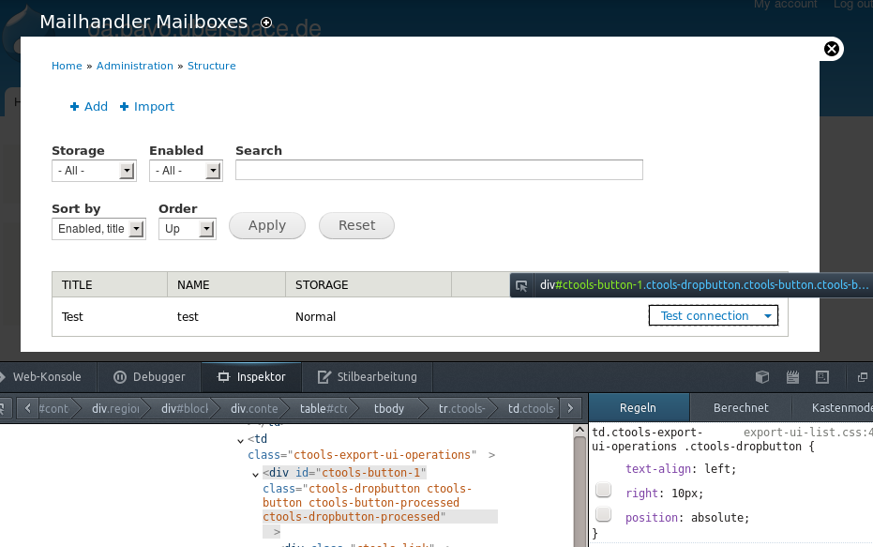
Task: Open the Scratchpad notepad icon
Action: pyautogui.click(x=792, y=377)
